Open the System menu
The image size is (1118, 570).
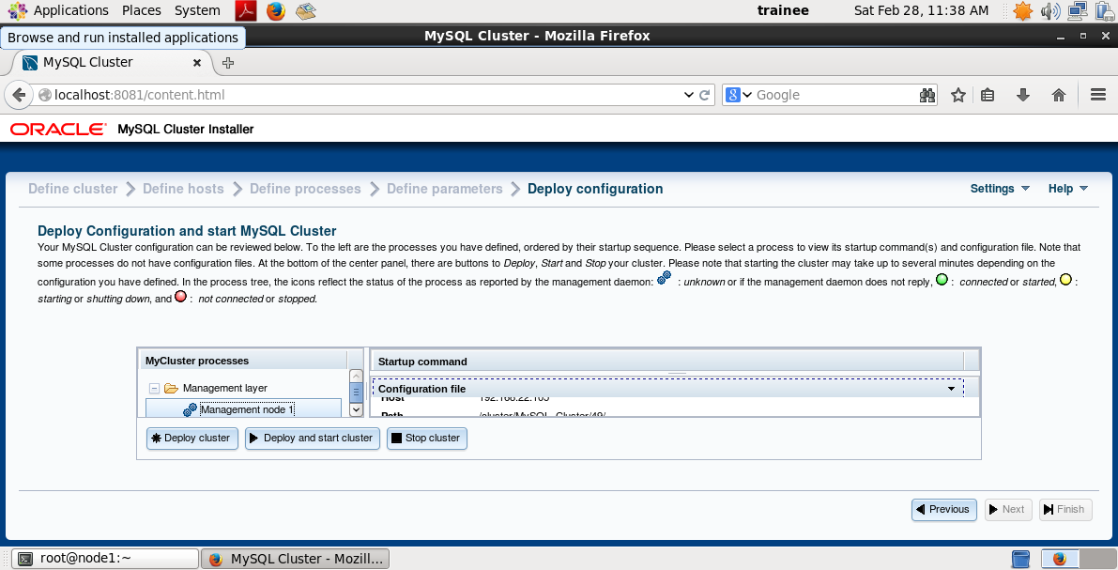[x=197, y=10]
